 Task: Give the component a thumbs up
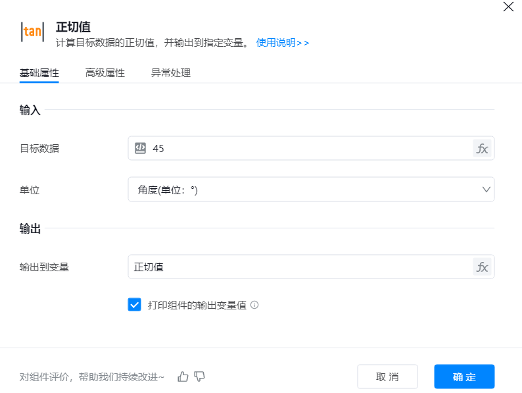(183, 377)
